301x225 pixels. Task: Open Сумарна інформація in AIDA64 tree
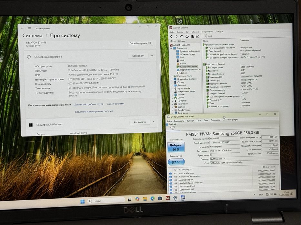188,51
